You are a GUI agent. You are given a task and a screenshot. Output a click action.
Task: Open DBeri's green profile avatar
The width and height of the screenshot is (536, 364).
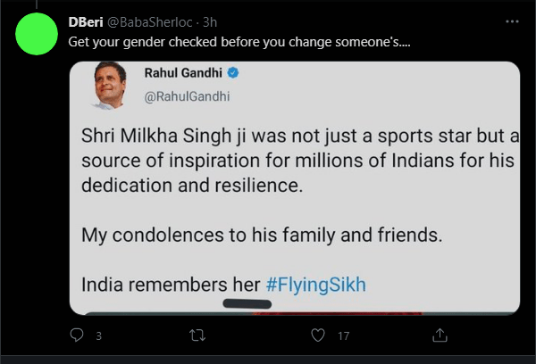coord(37,34)
